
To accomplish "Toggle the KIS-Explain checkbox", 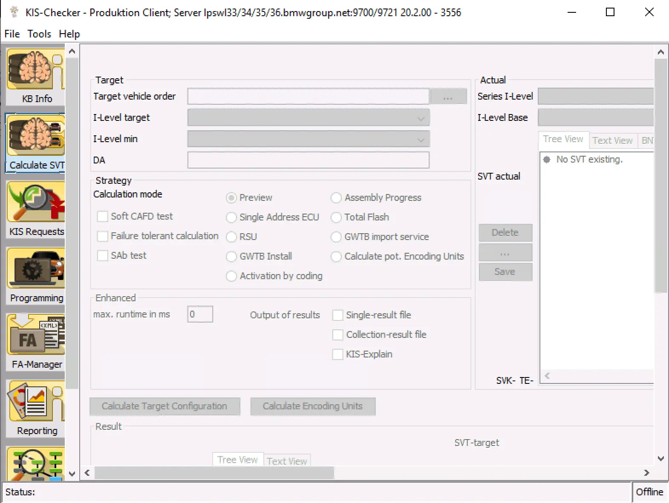I will (x=337, y=354).
